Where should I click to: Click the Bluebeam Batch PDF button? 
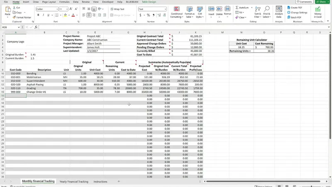coord(294,17)
